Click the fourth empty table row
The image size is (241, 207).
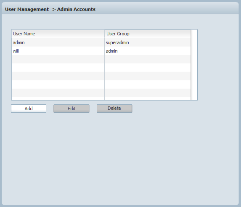point(101,85)
